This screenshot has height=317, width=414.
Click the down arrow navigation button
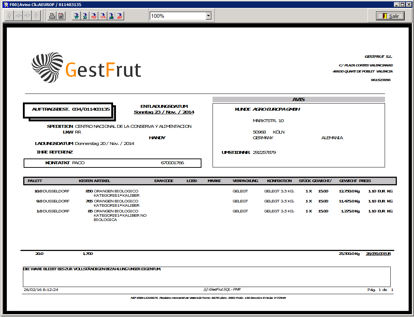point(36,16)
